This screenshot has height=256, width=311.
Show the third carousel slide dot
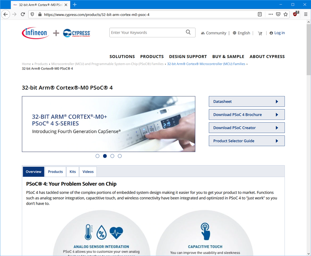click(x=112, y=156)
